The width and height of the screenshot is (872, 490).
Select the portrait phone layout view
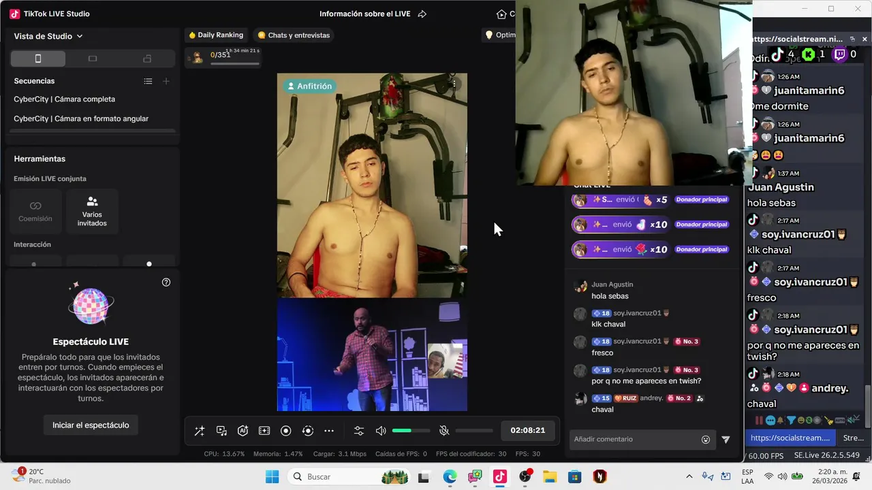pyautogui.click(x=38, y=59)
